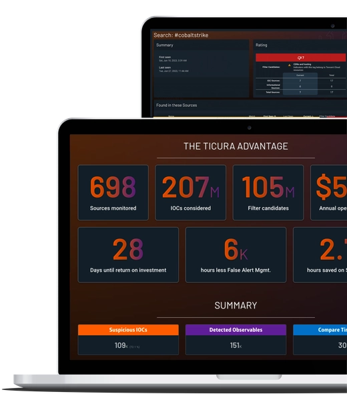Click the 'Found in these Sources' heading

pyautogui.click(x=177, y=105)
